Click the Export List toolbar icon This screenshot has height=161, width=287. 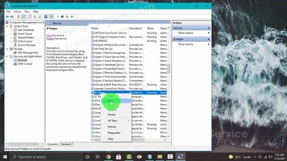pyautogui.click(x=39, y=17)
